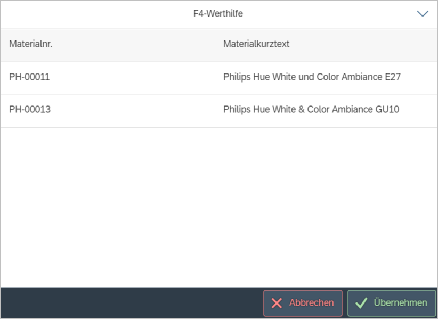Click "Philips" in the PH-00011 row
Screen dimensions: 438x319
click(x=236, y=77)
